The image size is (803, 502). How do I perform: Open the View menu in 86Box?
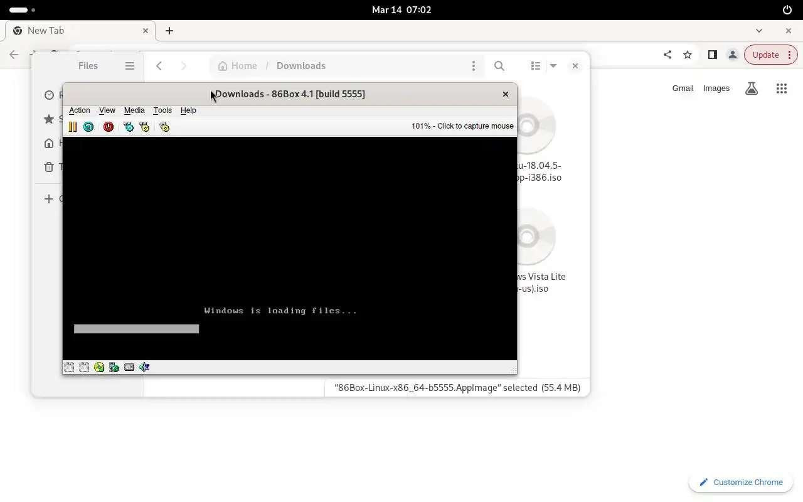107,110
